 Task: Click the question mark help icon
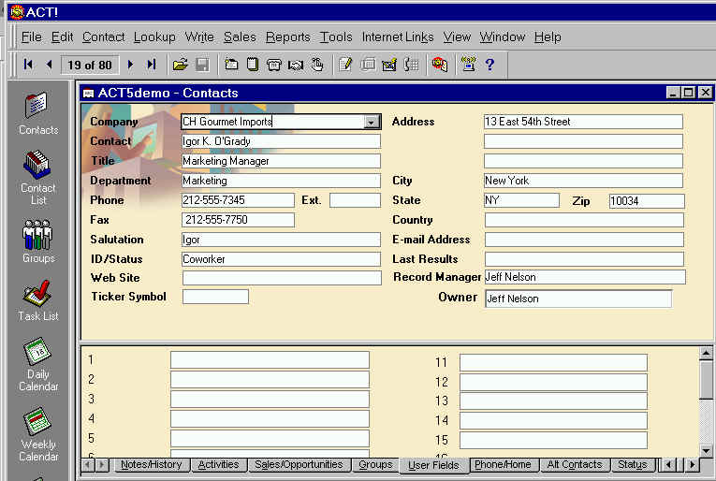pos(490,65)
